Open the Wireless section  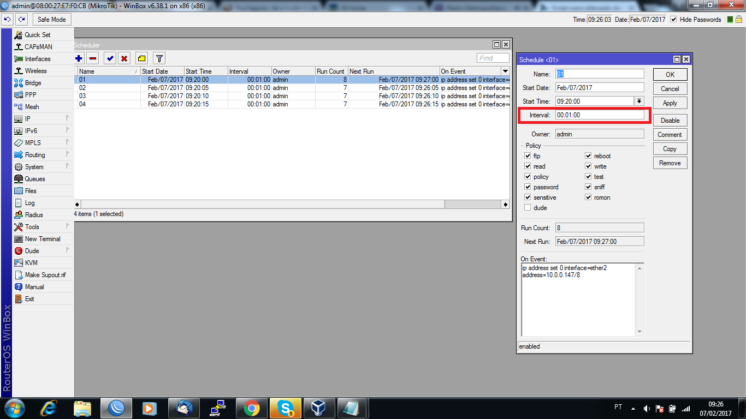click(x=43, y=71)
